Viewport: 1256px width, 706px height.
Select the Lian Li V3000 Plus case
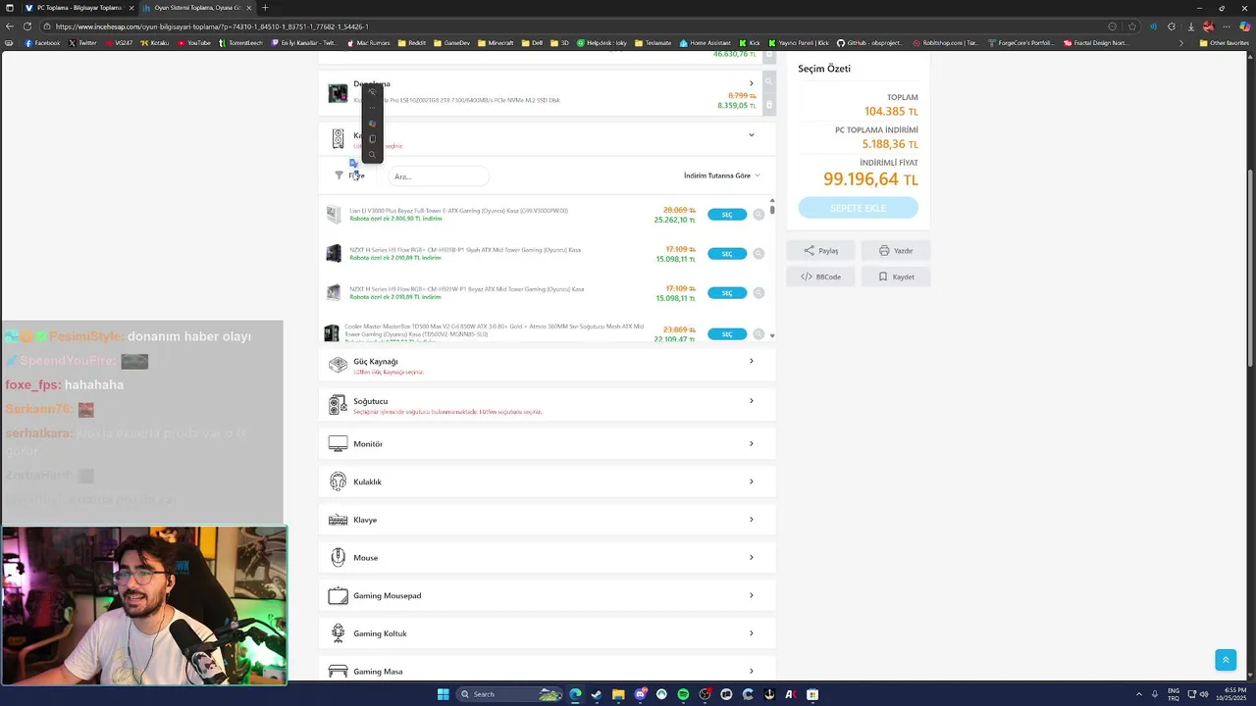[727, 215]
